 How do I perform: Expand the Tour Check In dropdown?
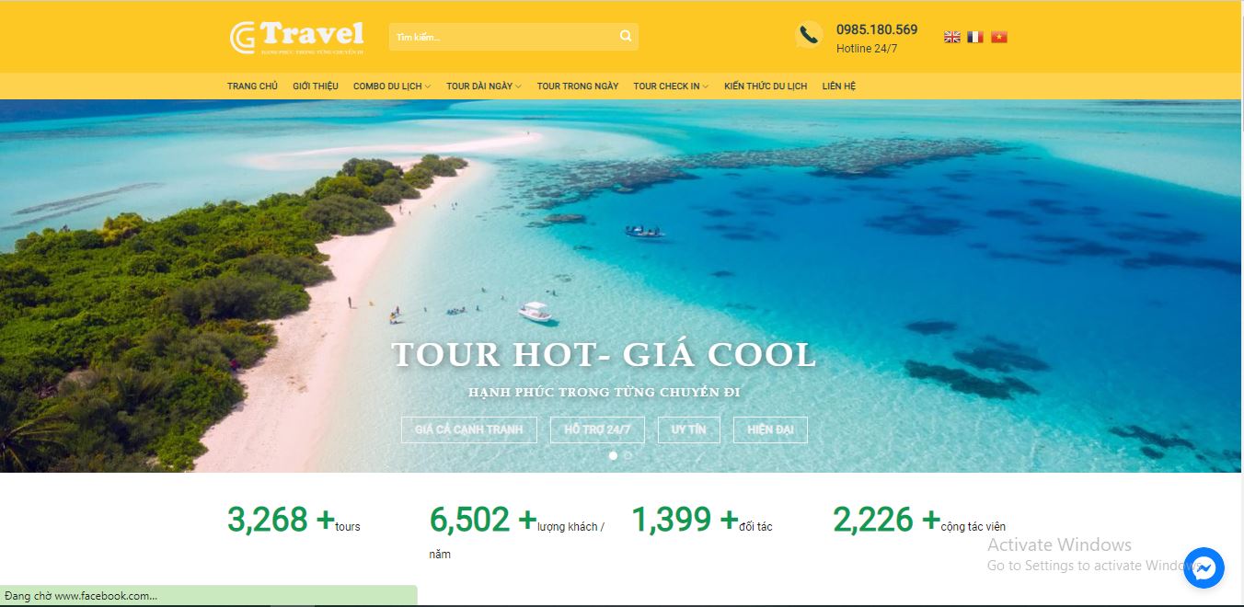(671, 86)
